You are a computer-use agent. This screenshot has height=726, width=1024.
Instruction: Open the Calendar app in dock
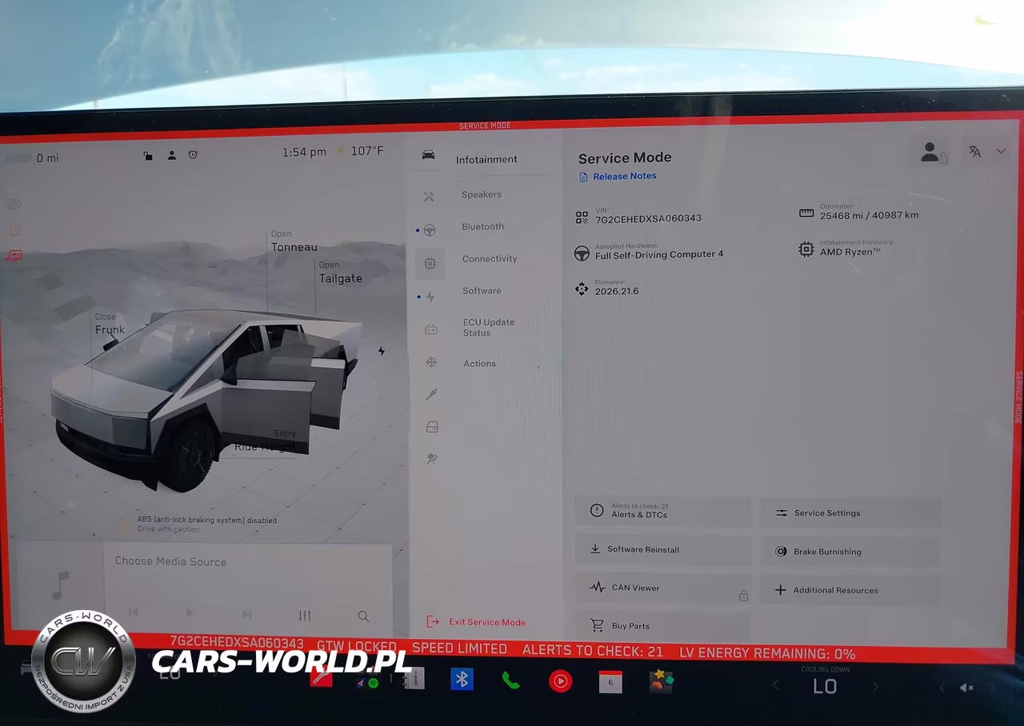610,681
